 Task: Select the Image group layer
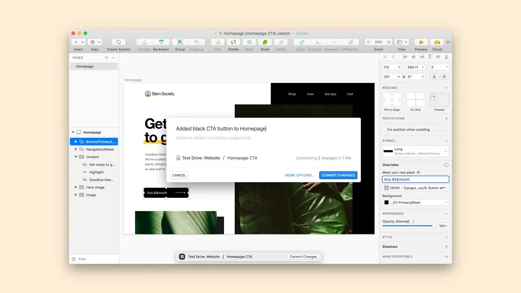pyautogui.click(x=94, y=195)
